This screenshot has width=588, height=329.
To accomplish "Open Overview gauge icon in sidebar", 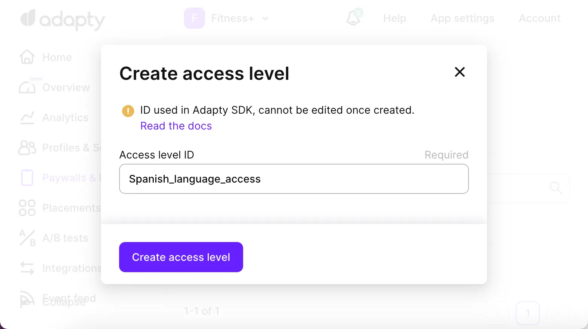I will (x=27, y=88).
